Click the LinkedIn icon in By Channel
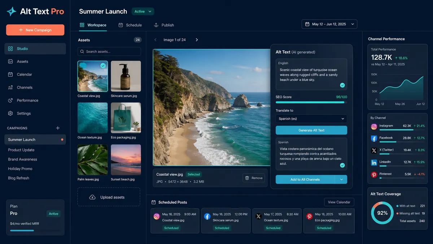Screen dimensions: 433x244 click(x=374, y=163)
